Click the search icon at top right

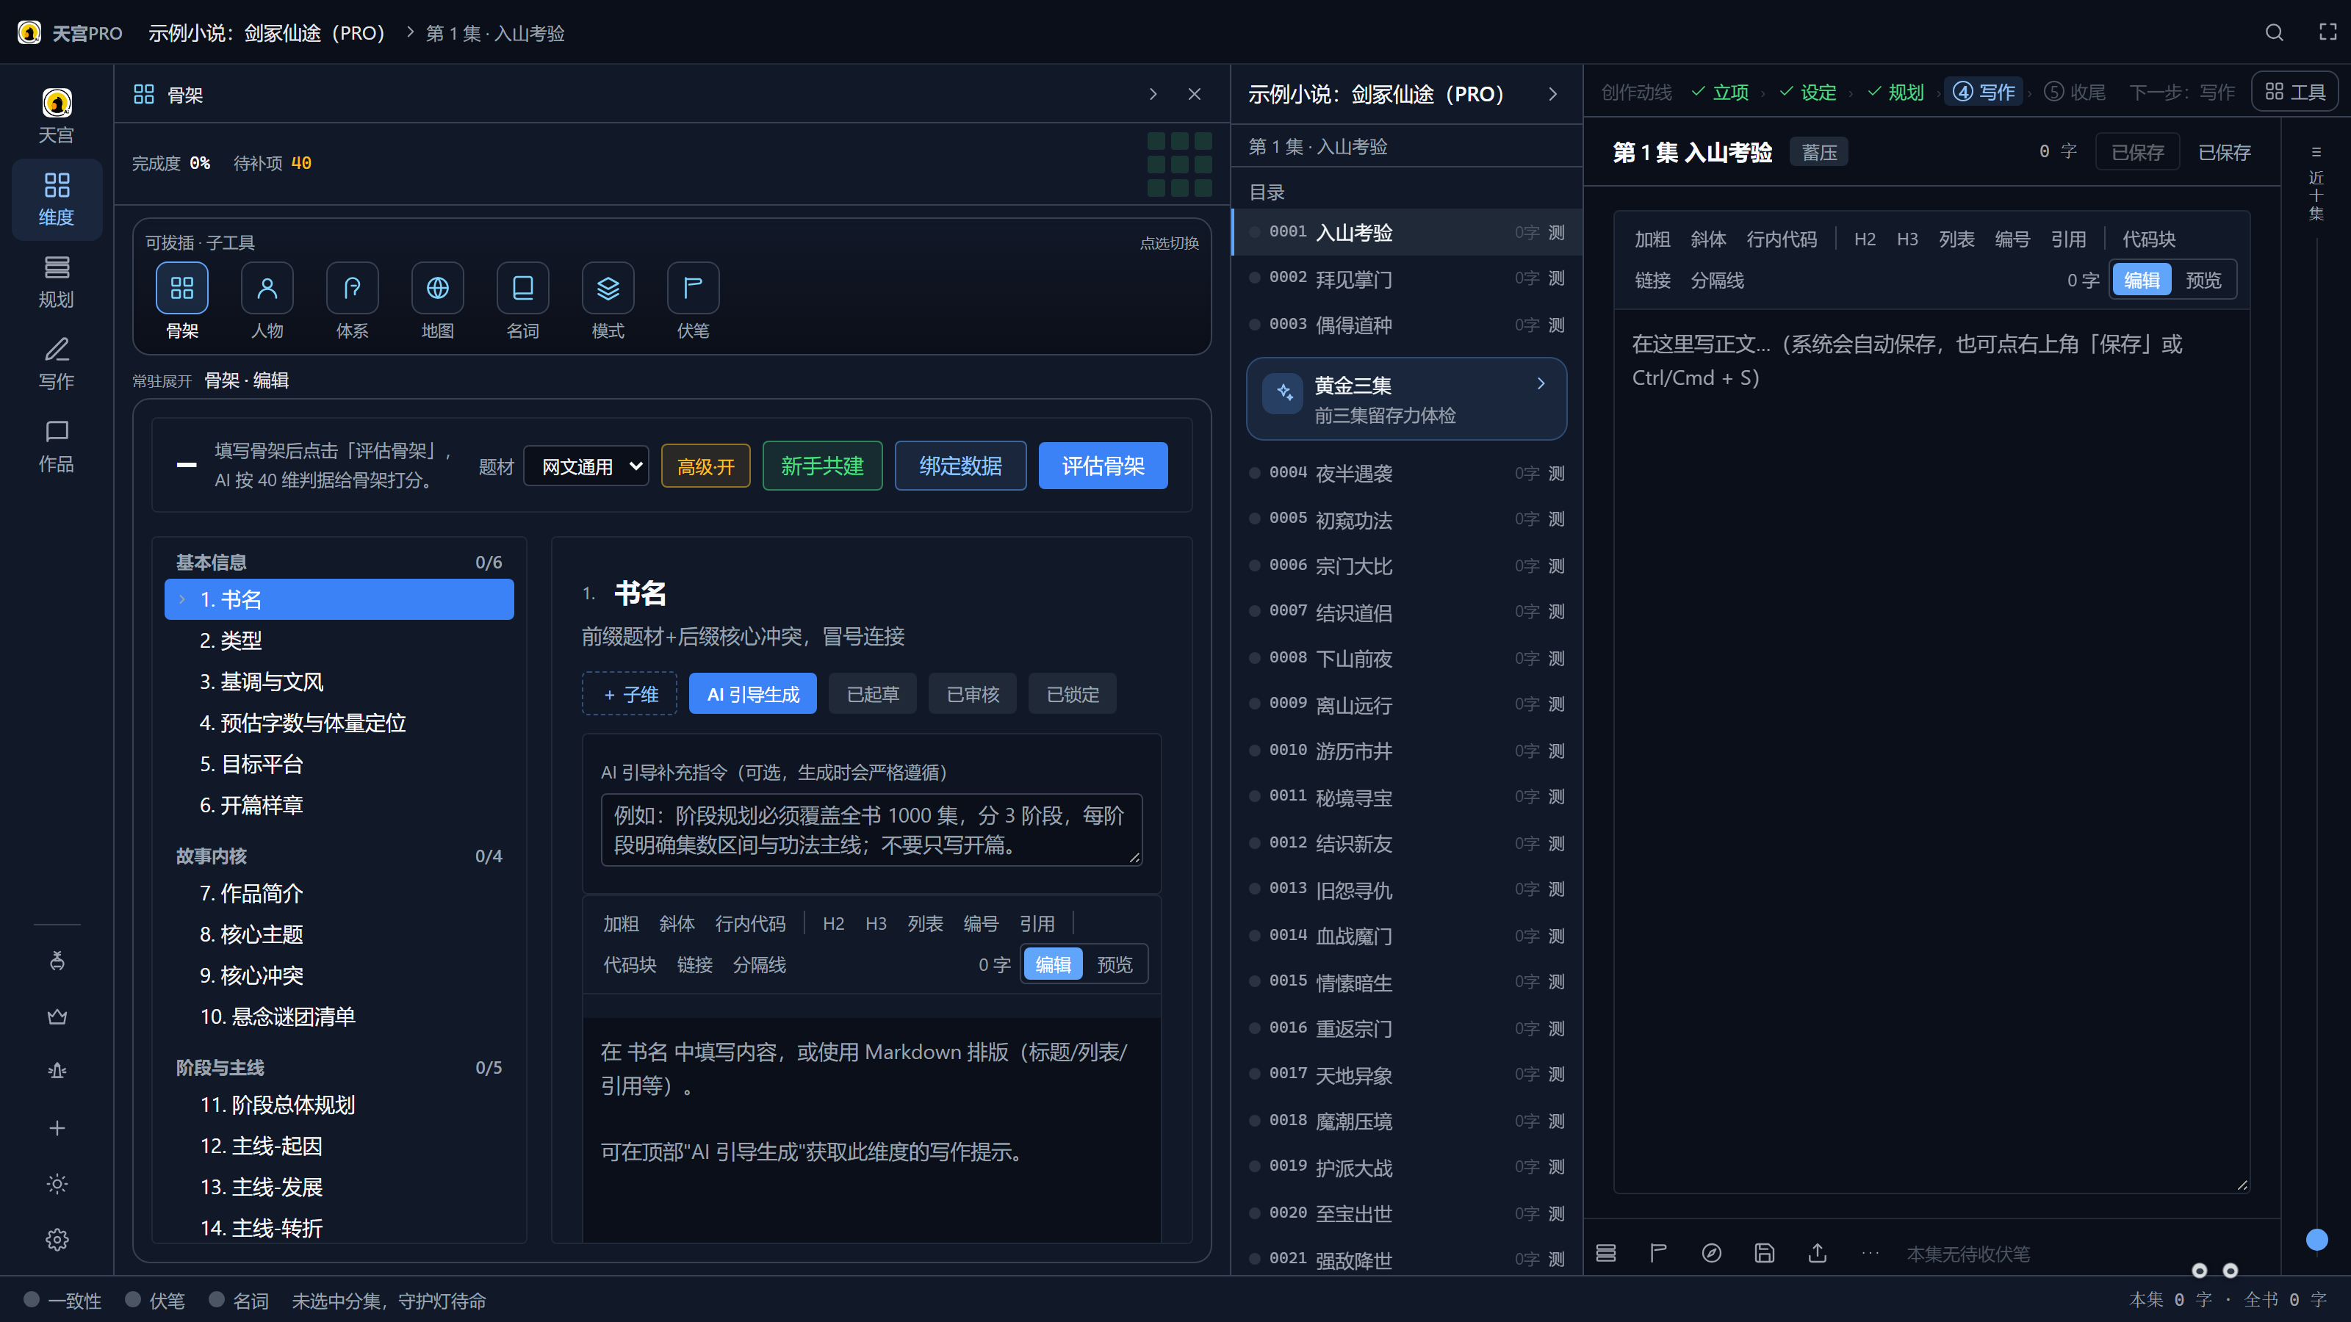[x=2273, y=33]
